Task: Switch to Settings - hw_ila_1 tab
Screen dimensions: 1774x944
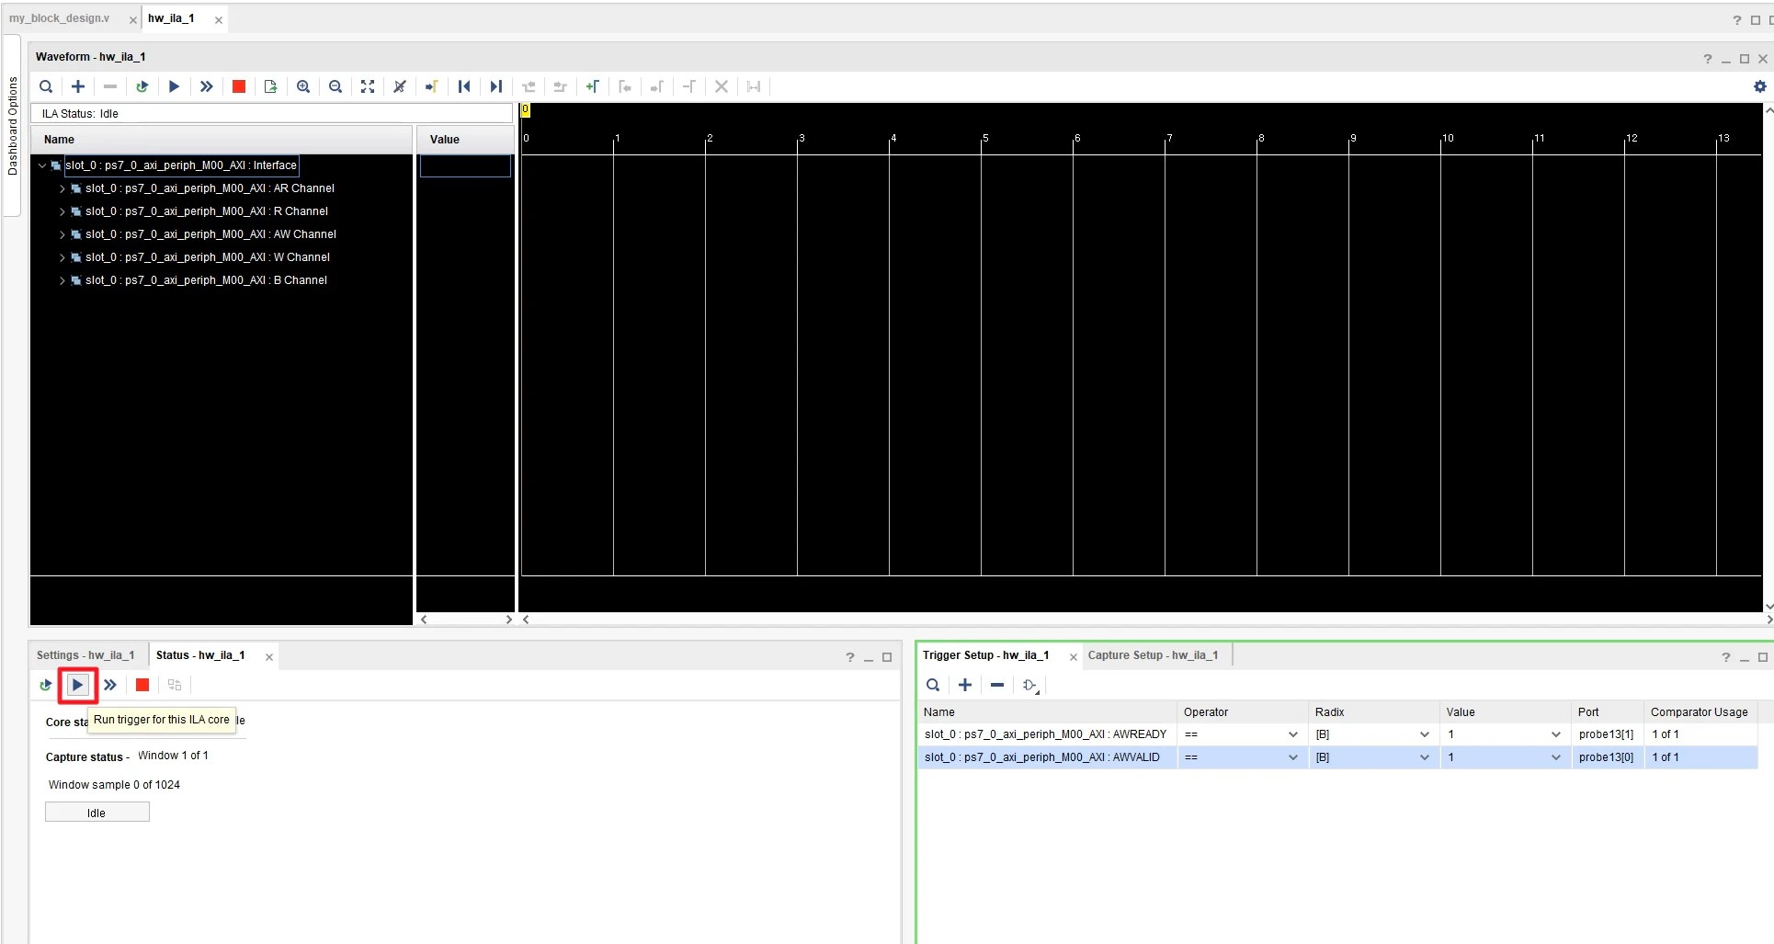Action: pyautogui.click(x=85, y=655)
